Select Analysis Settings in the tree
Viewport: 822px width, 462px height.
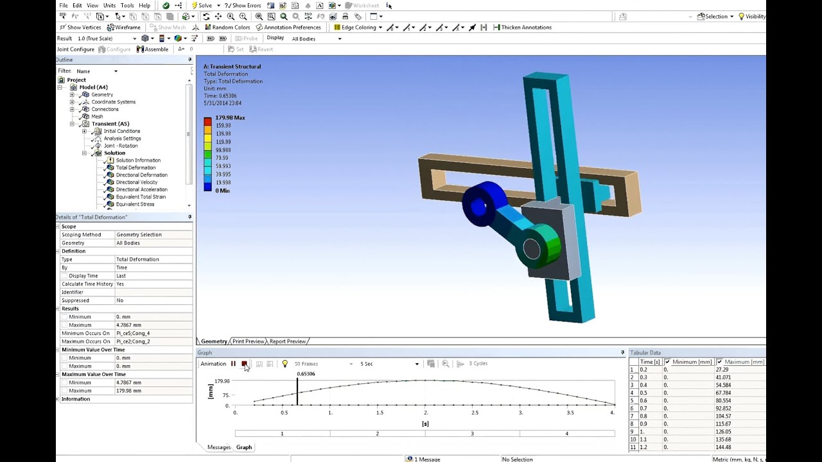point(122,139)
